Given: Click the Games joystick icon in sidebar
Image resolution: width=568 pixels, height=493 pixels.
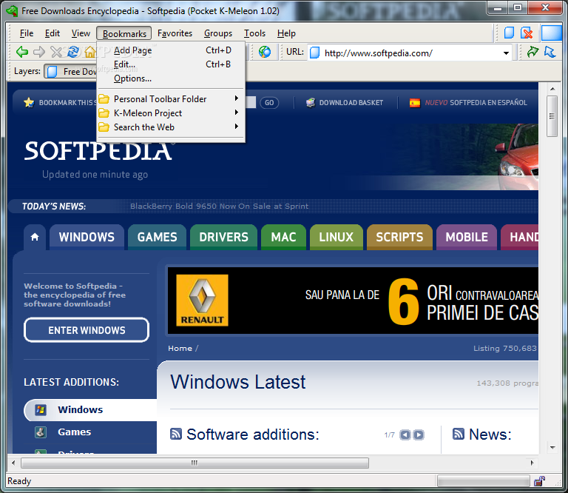Looking at the screenshot, I should click(40, 432).
